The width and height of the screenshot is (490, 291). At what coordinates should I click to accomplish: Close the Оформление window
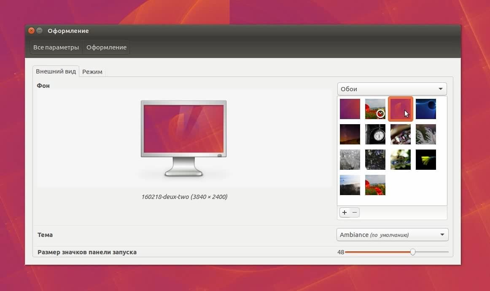(31, 31)
